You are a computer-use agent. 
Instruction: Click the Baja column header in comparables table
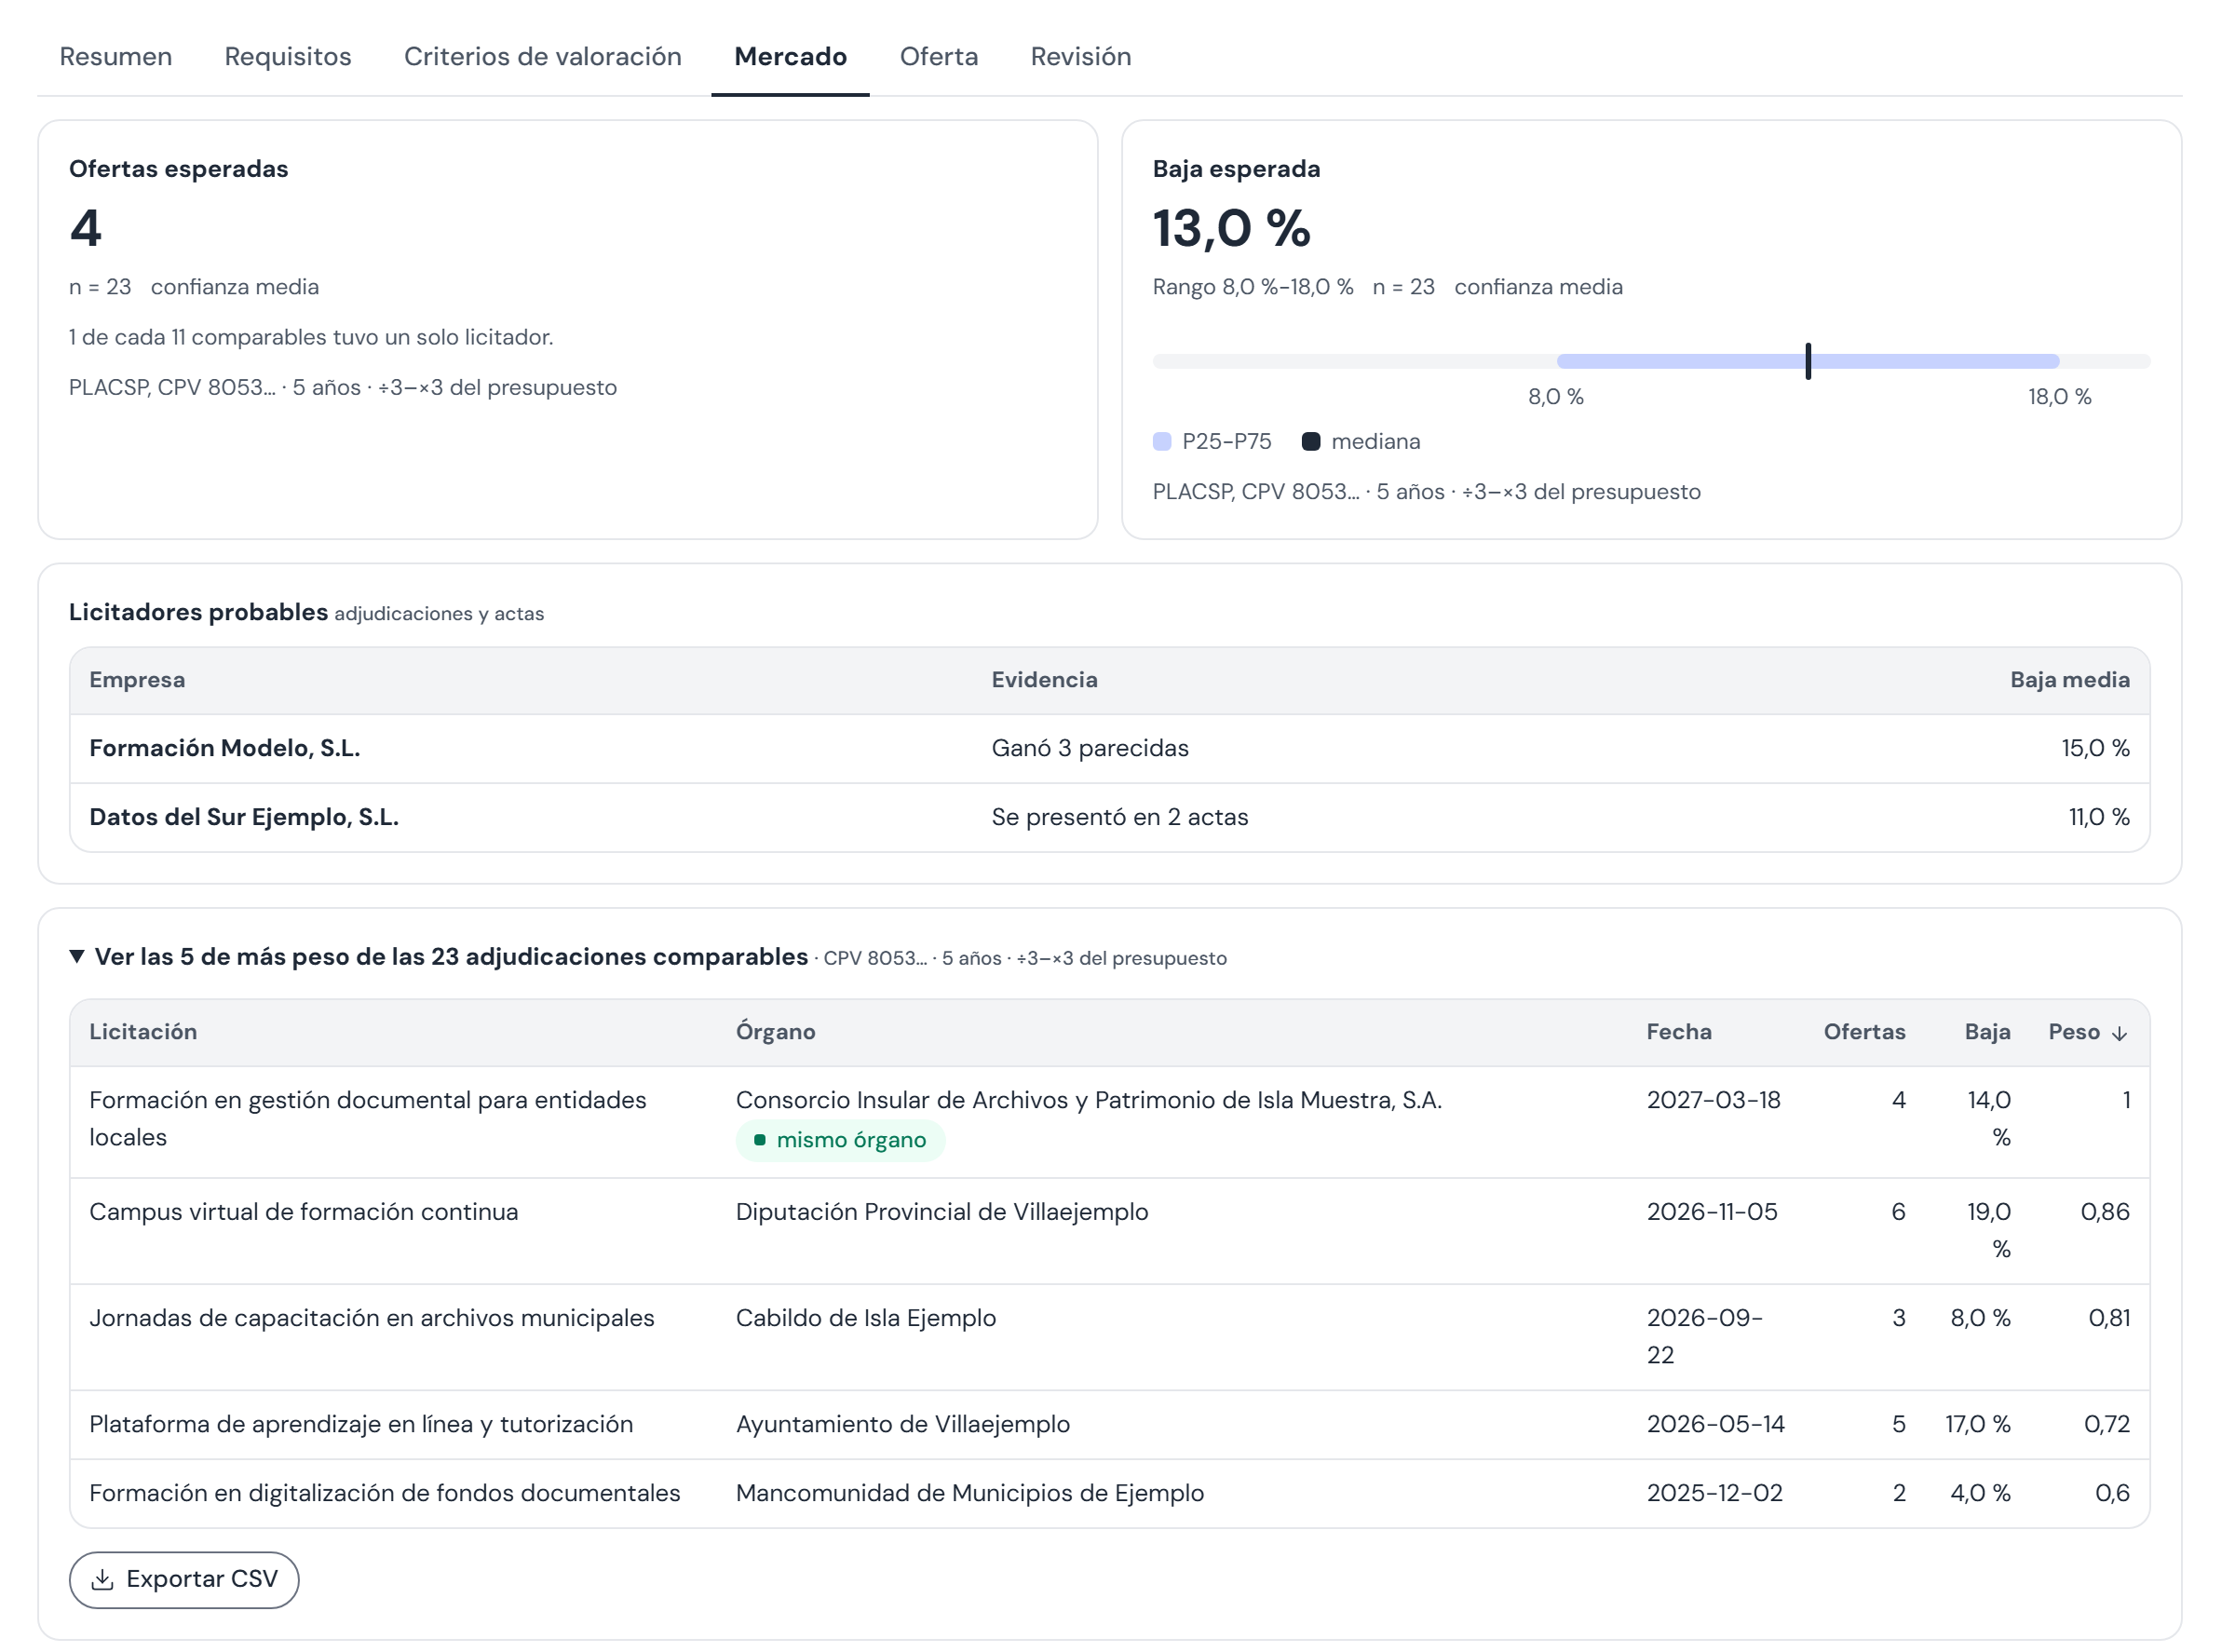1987,1032
